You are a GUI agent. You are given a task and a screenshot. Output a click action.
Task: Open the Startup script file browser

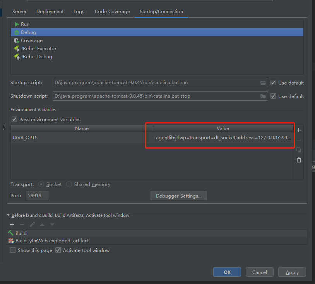(263, 82)
